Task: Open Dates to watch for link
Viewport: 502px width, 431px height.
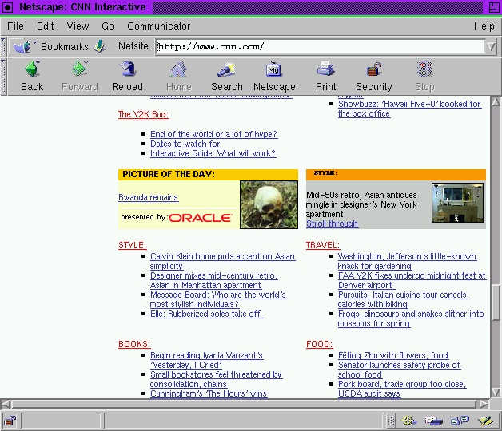Action: coord(185,144)
